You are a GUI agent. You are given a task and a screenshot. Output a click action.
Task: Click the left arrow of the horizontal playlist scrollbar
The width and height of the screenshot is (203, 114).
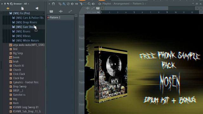103,8
